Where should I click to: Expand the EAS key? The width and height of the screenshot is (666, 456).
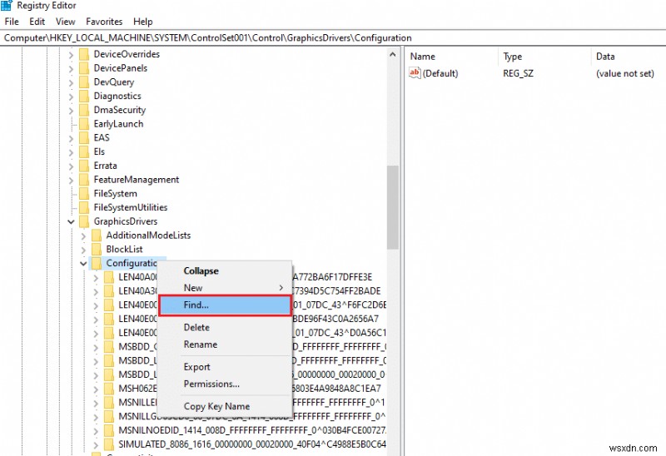tap(71, 138)
